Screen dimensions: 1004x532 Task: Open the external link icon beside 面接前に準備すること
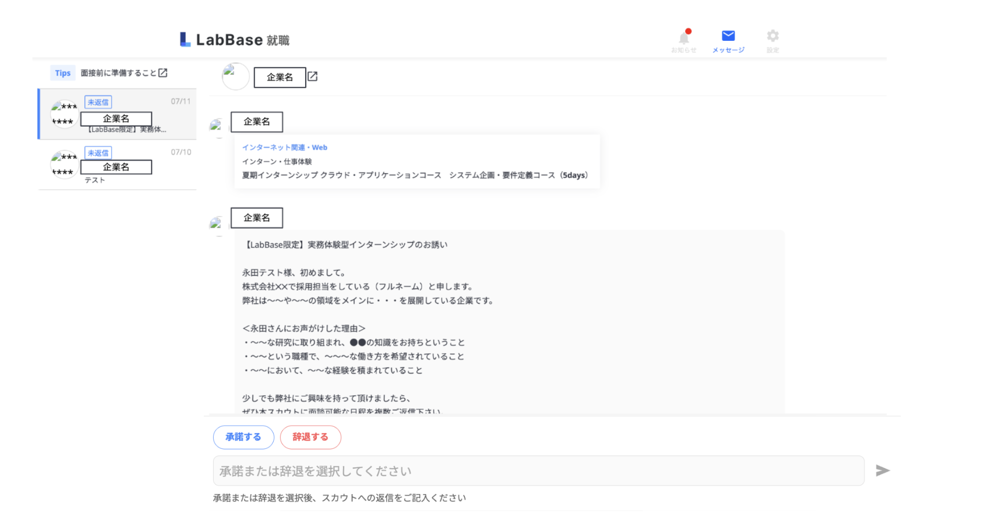163,73
